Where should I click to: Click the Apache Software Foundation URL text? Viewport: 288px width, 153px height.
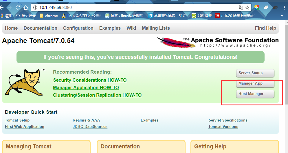coord(236,45)
